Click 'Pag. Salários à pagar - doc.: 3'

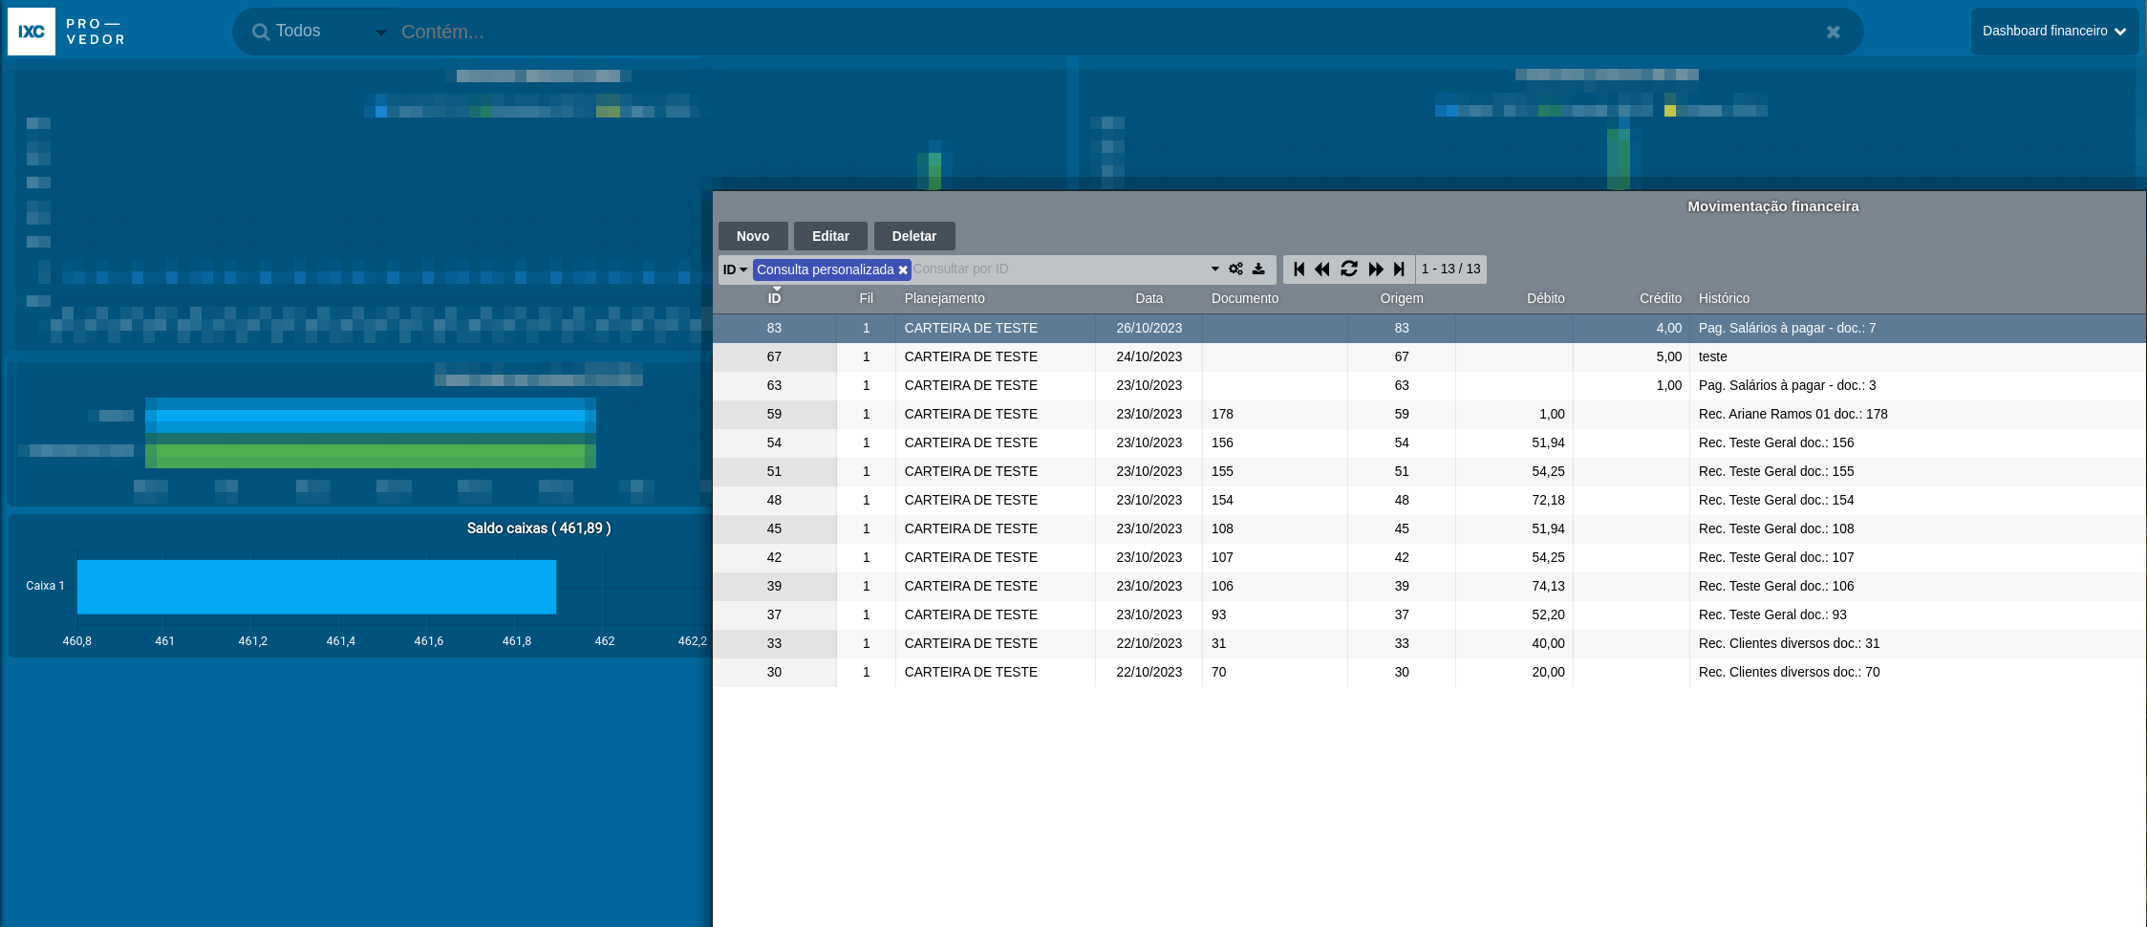tap(1787, 385)
